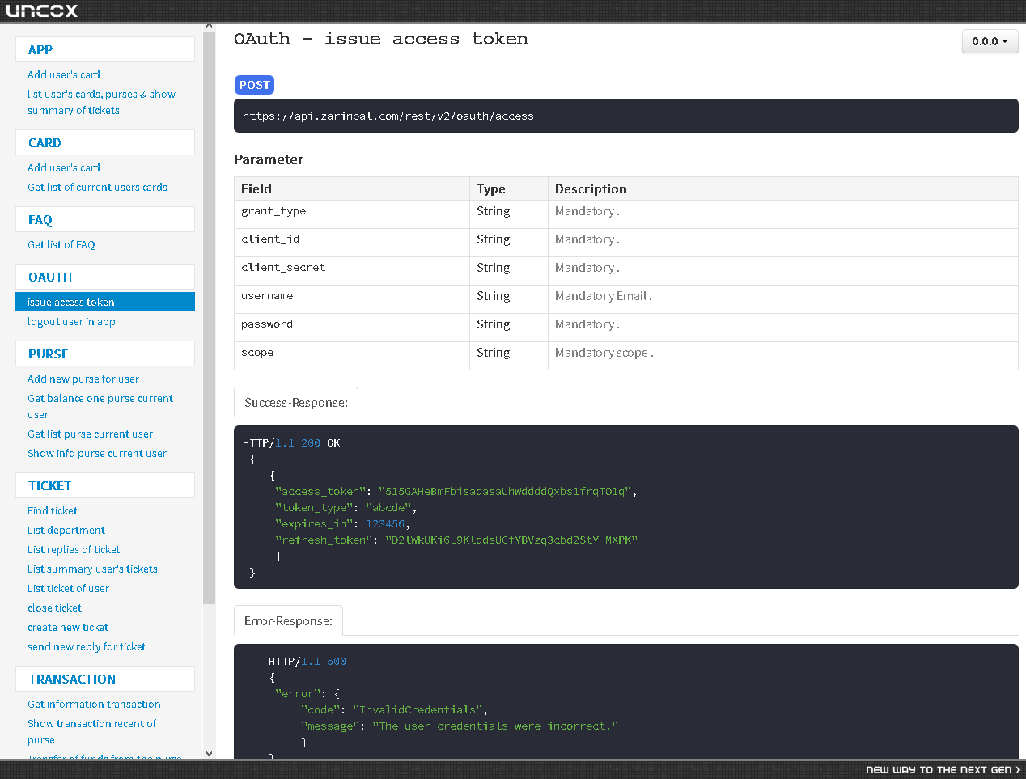Select the FAQ section header

tap(105, 219)
